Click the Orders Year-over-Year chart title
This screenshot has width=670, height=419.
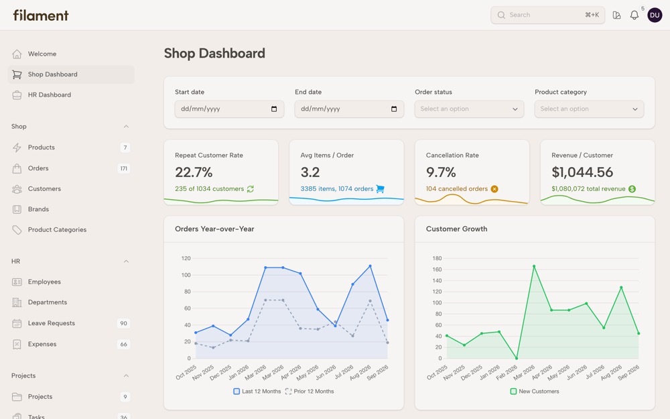coord(214,229)
